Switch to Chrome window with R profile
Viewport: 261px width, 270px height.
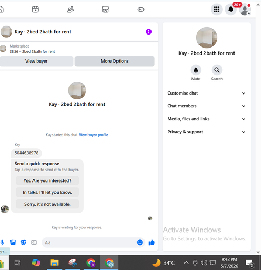tap(91, 262)
